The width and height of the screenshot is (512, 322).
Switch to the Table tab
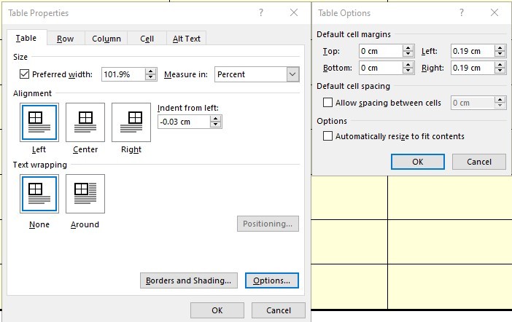(26, 38)
